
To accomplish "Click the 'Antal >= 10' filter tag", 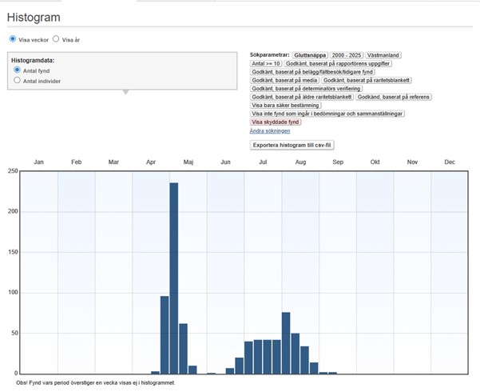I will [x=265, y=63].
